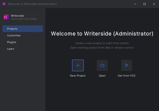Screen dimensions: 159x111
Task: Click the Writerside app icon in title bar
Action: 4,4
